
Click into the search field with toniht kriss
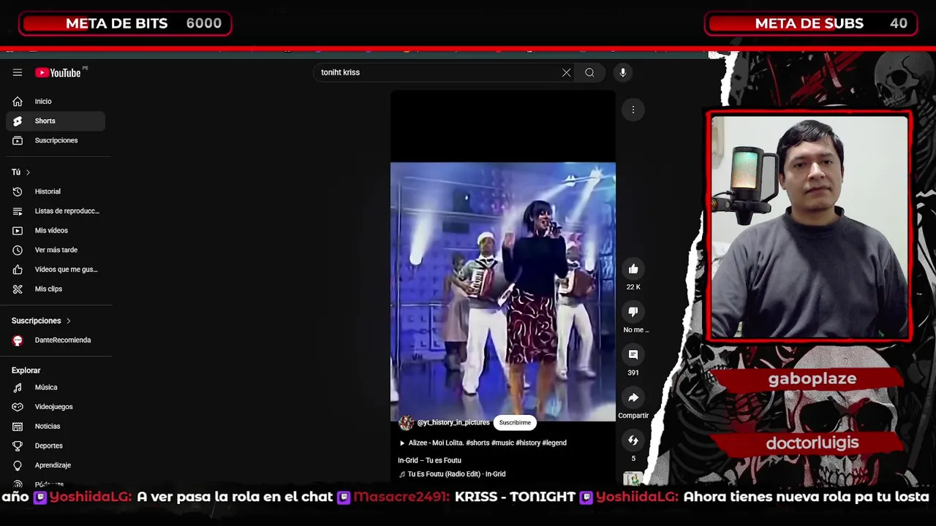pos(439,72)
